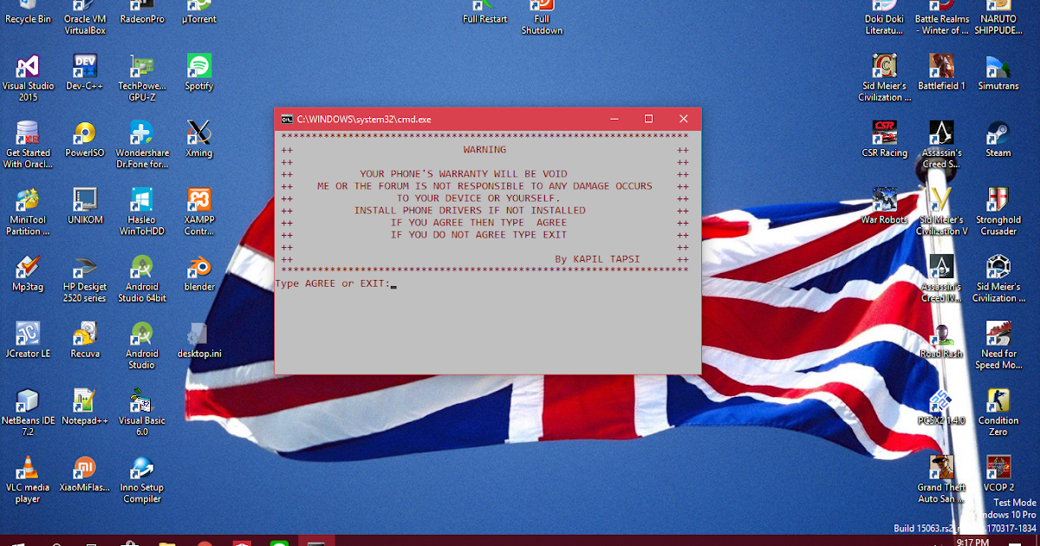Image resolution: width=1040 pixels, height=546 pixels.
Task: Click the µTorrent shortcut label
Action: coord(198,19)
